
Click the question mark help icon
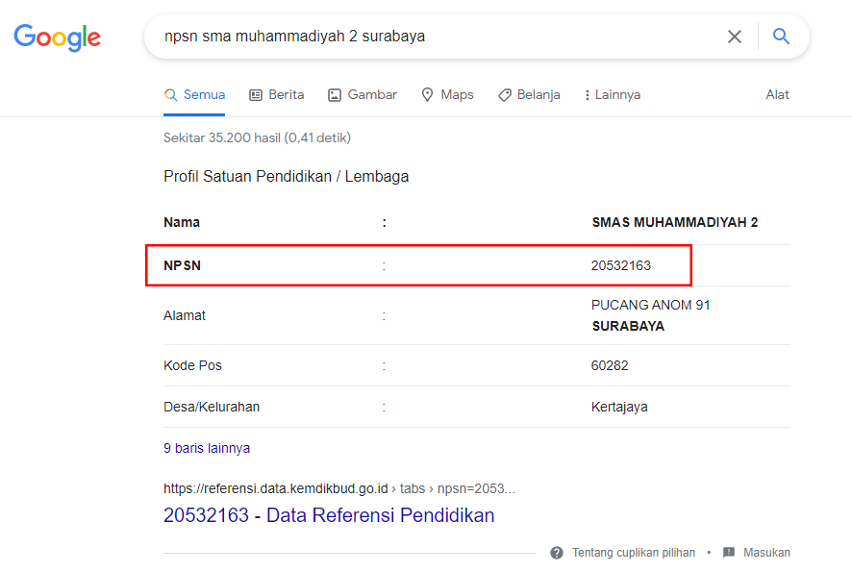(557, 553)
